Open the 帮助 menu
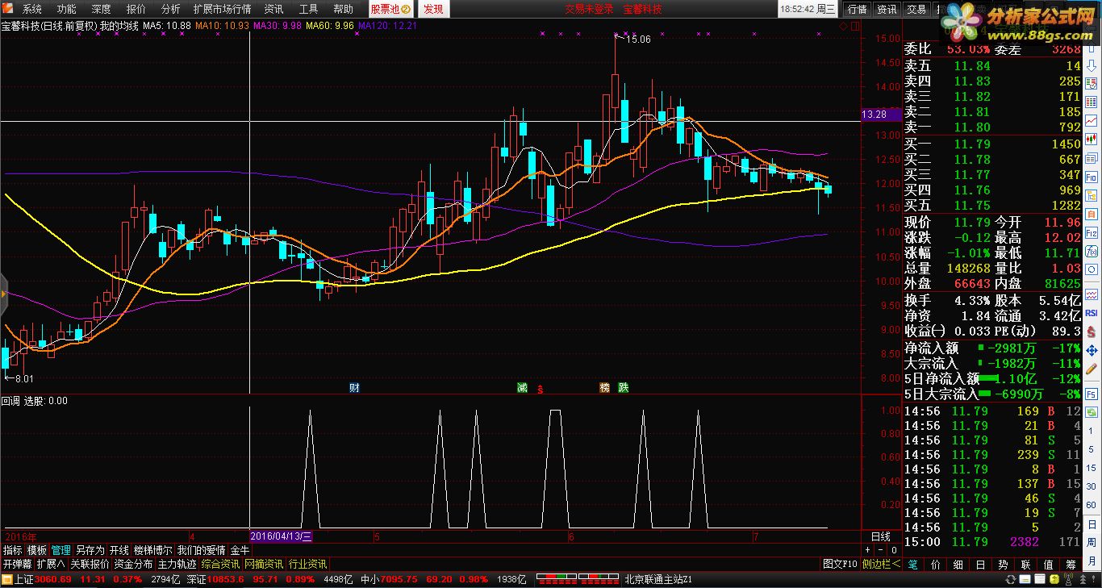 pyautogui.click(x=343, y=9)
